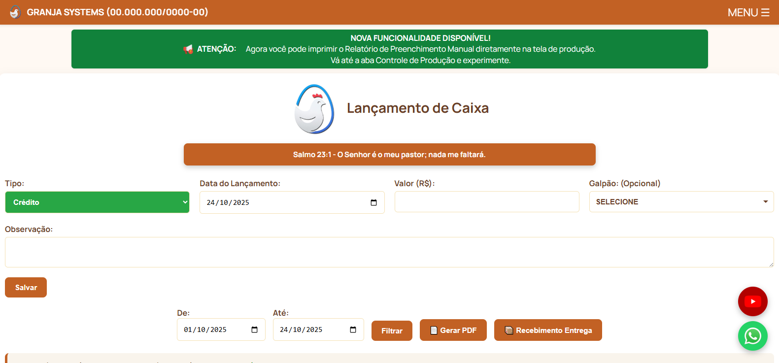Open the YouTube floating button
Image resolution: width=779 pixels, height=363 pixels.
click(x=752, y=301)
